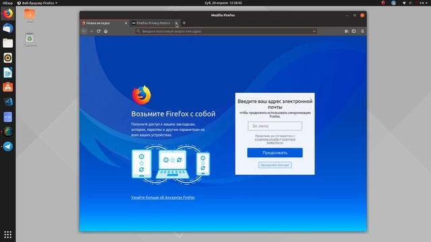Open the blue app below VS Code in the dock
431x242 pixels.
click(x=7, y=117)
